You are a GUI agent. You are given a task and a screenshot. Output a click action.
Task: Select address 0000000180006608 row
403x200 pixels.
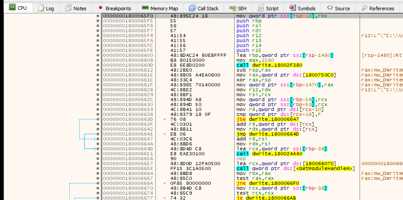point(128,60)
